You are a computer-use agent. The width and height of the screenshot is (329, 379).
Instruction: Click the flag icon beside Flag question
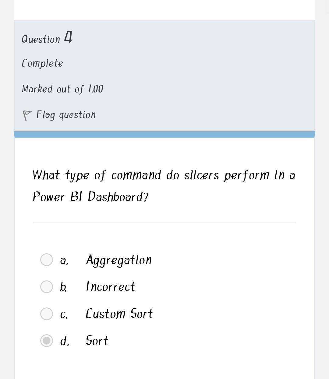tap(27, 114)
